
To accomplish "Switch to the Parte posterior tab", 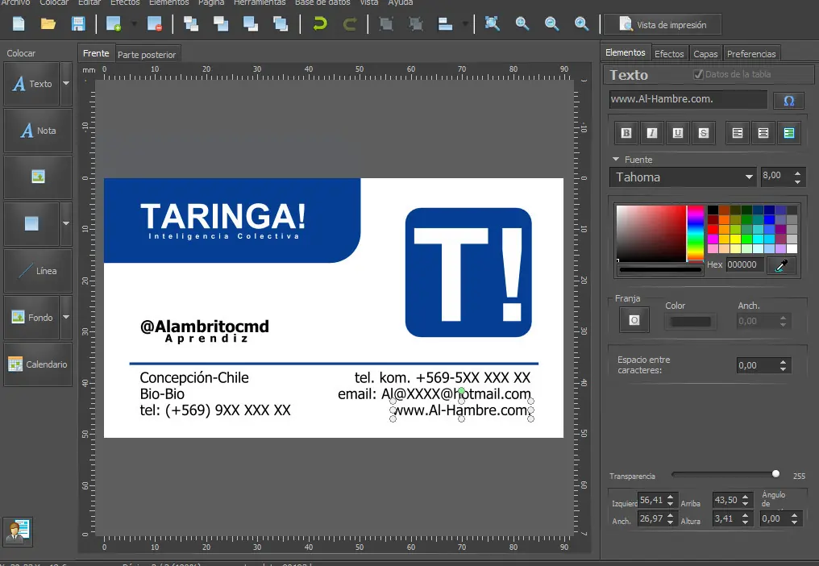I will (x=148, y=53).
